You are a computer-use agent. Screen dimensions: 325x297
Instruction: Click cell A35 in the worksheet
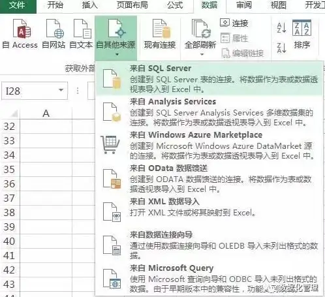tap(46, 170)
